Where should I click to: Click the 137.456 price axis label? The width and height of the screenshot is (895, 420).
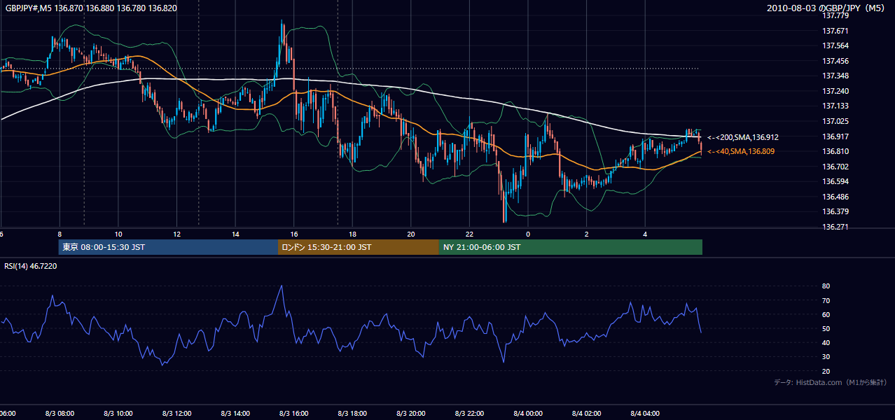[835, 61]
